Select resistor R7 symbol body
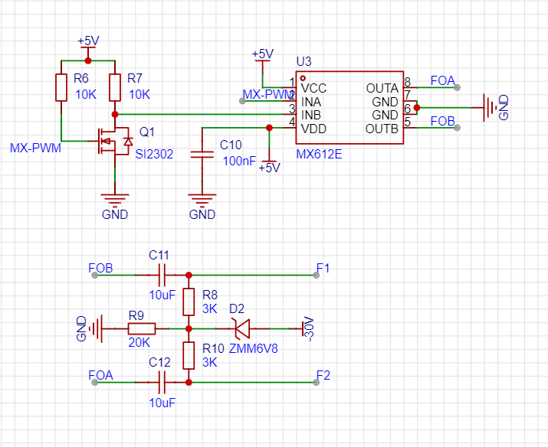The image size is (548, 447). [x=115, y=87]
